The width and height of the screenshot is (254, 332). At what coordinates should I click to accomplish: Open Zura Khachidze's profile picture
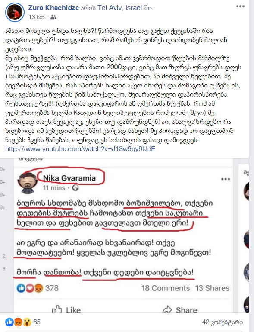(15, 12)
